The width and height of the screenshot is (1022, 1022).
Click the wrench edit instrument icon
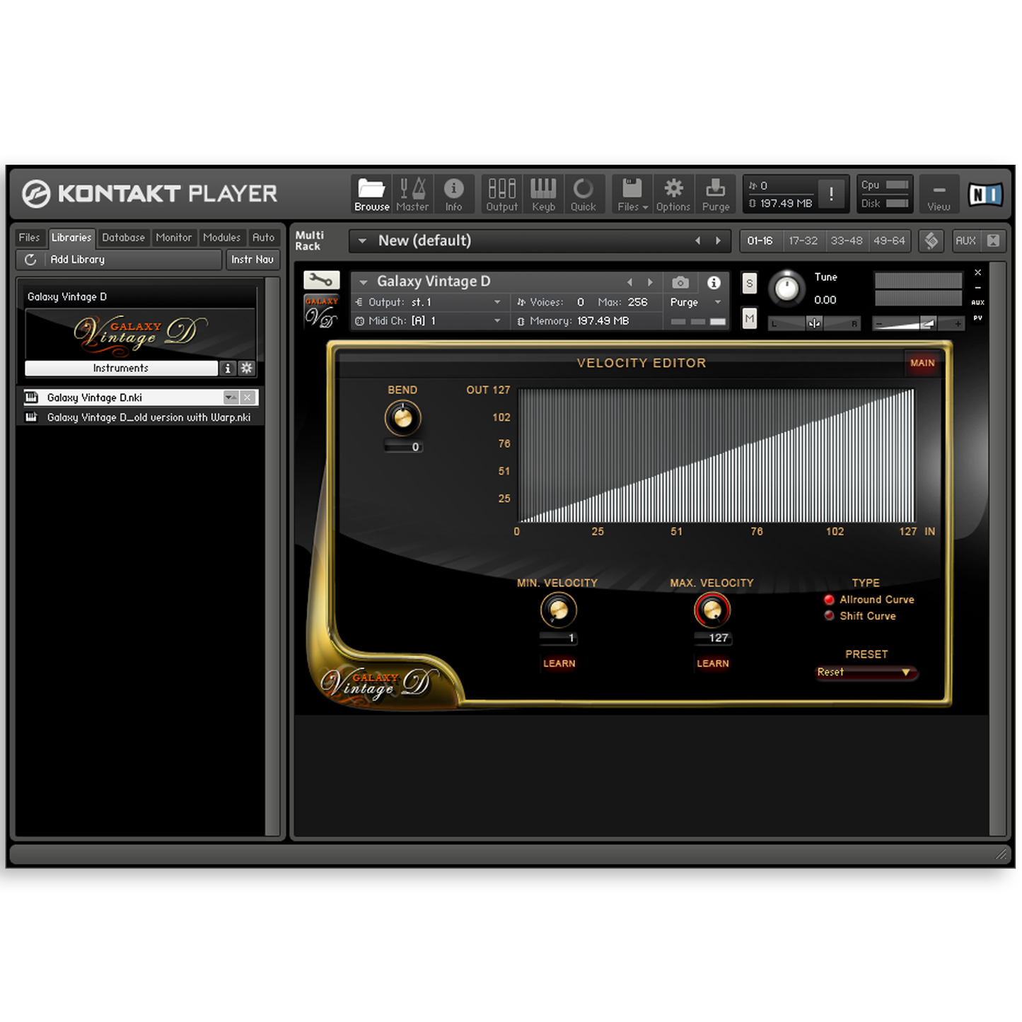pyautogui.click(x=321, y=280)
